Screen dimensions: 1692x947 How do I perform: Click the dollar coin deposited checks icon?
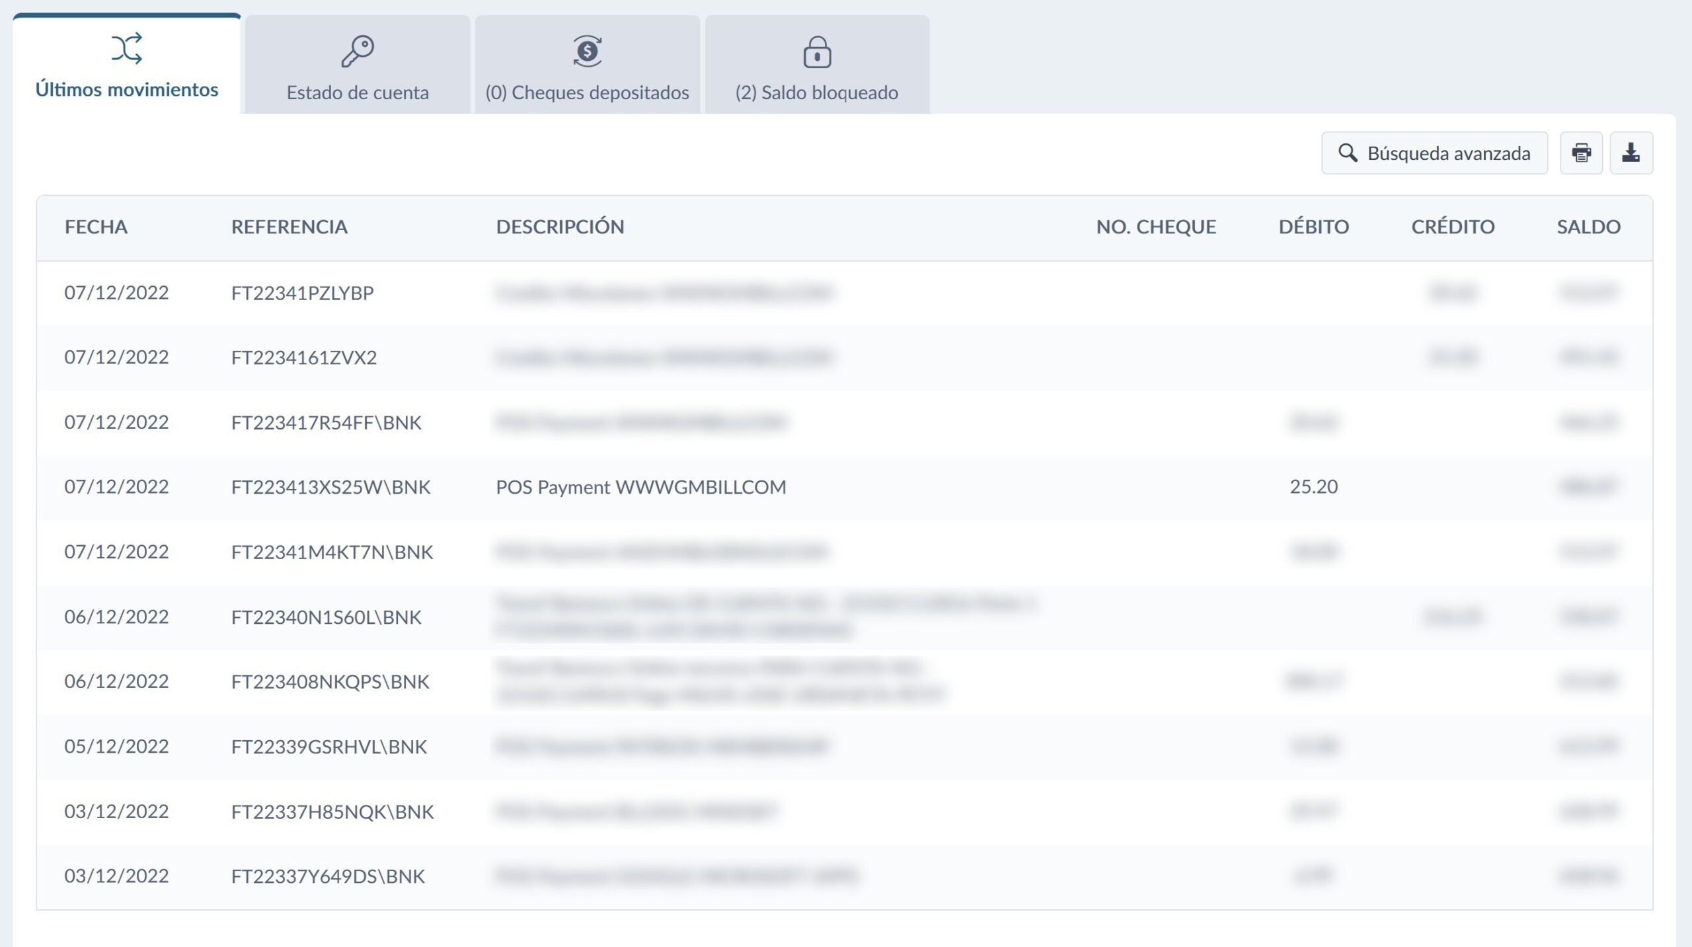pyautogui.click(x=587, y=51)
